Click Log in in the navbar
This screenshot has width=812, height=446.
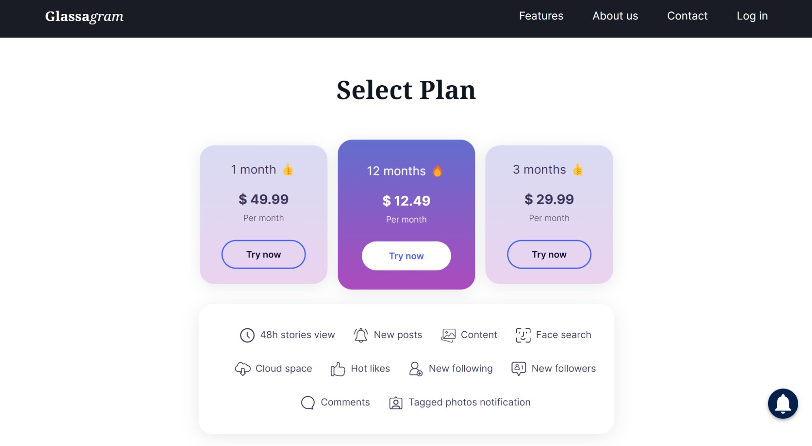[x=752, y=16]
